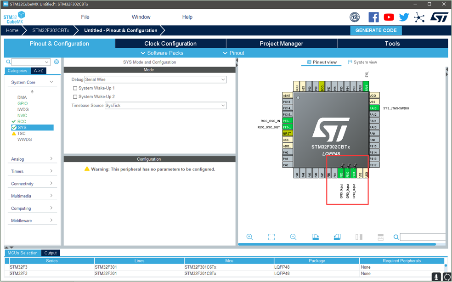
Task: Zoom in on the pinout view
Action: (249, 237)
